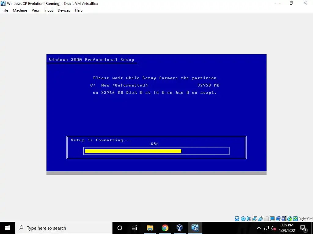
Task: Open the clock showing 8:25 PM
Action: tap(287, 228)
